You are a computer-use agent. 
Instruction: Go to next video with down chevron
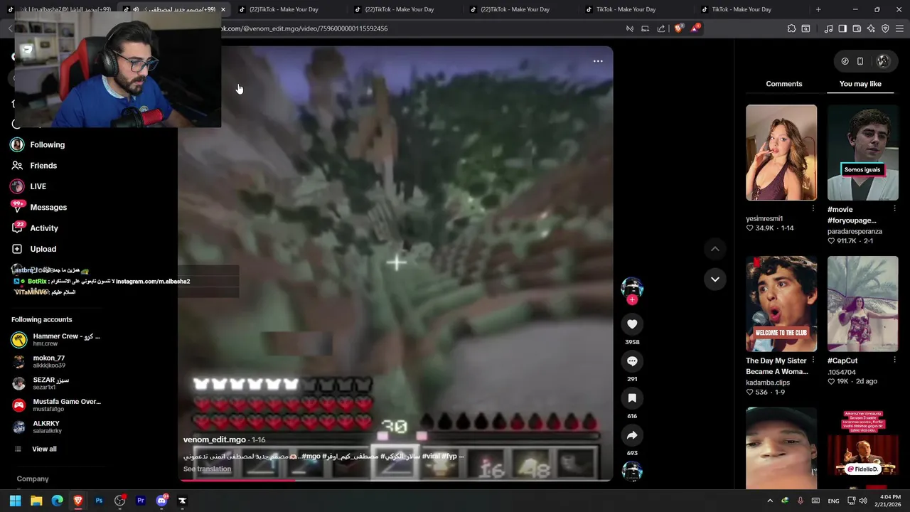(x=715, y=279)
